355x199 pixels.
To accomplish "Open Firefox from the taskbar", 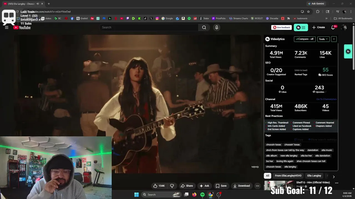I will click(194, 195).
